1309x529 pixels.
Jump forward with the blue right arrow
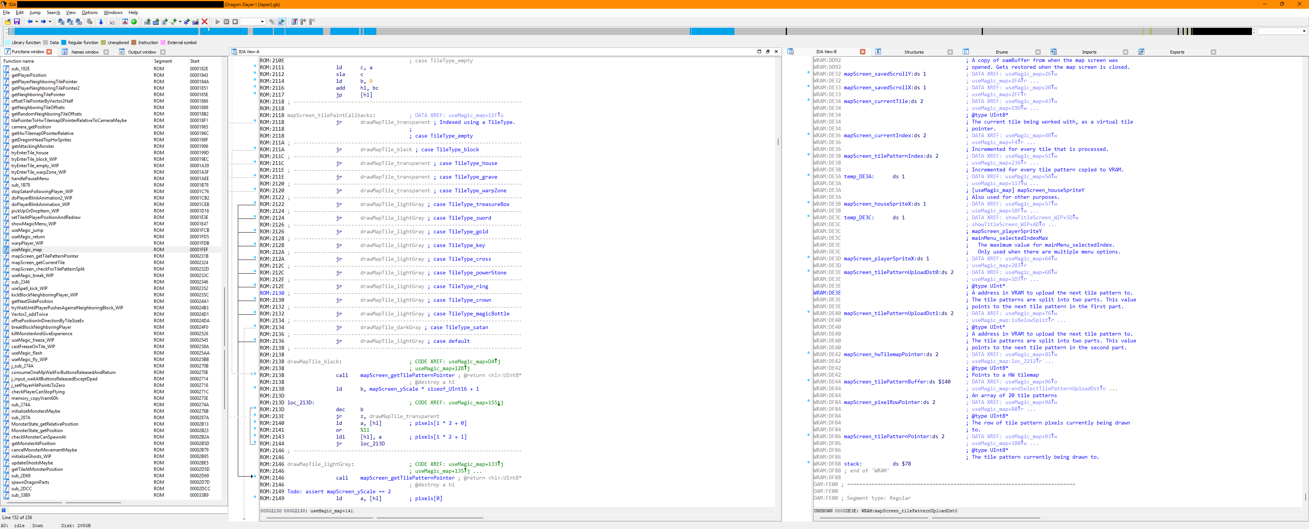[44, 22]
